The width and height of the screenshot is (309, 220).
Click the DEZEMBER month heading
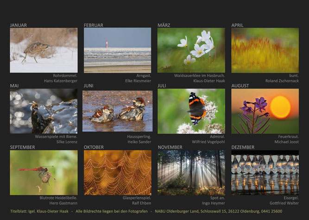click(x=243, y=147)
